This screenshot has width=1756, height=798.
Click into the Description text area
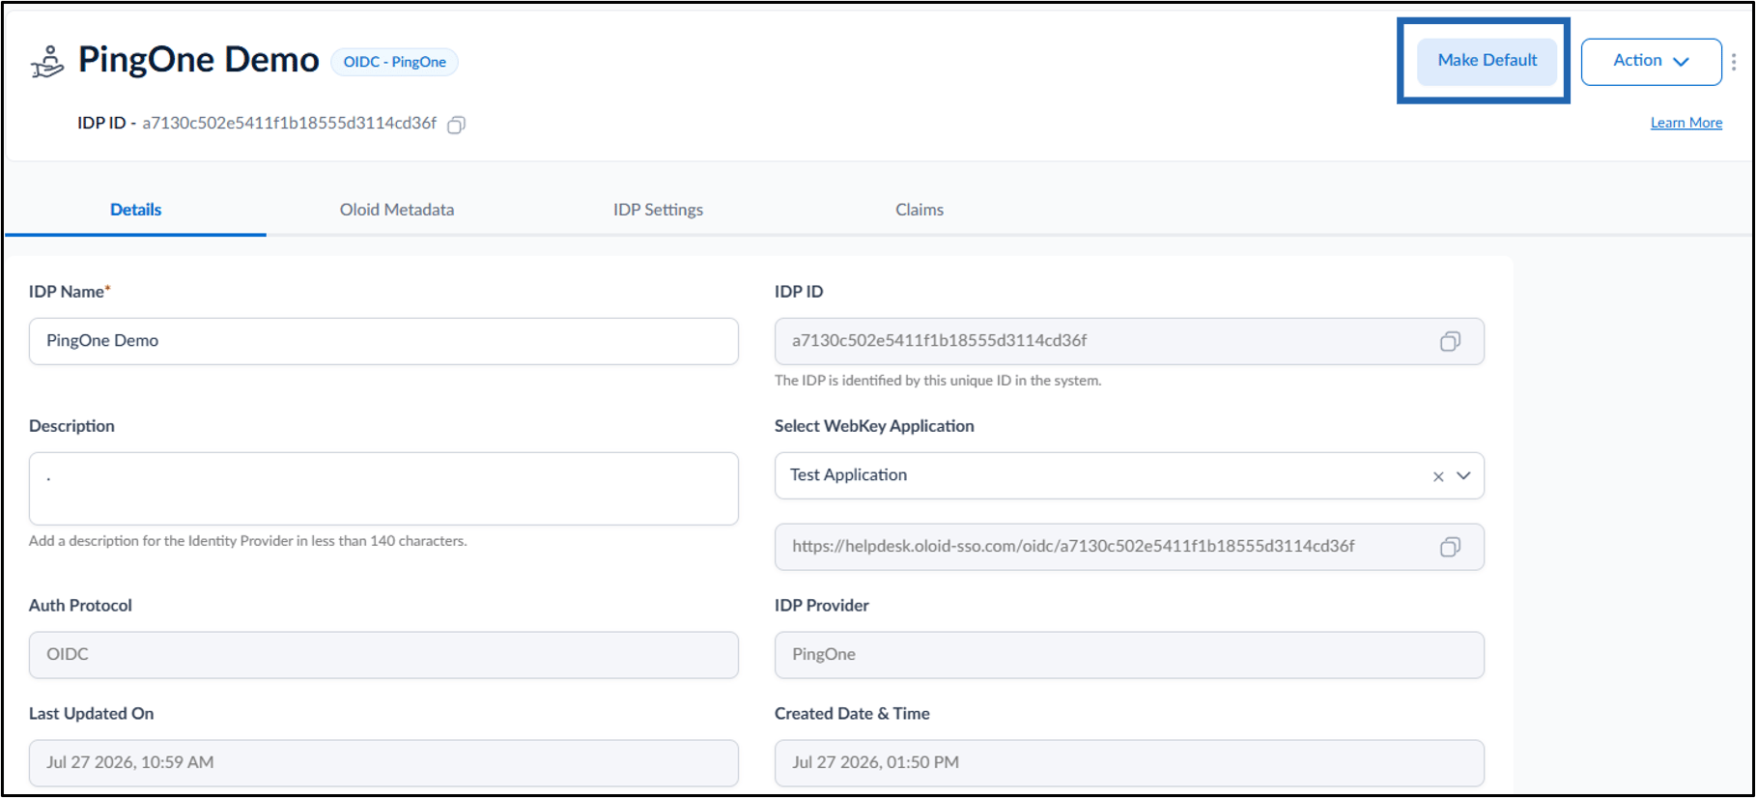[383, 489]
